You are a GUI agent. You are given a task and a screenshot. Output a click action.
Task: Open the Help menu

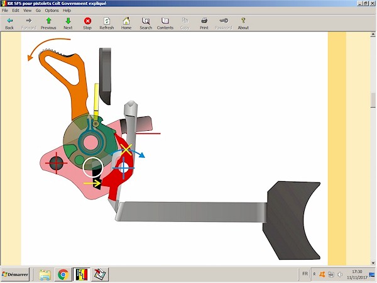click(x=67, y=11)
